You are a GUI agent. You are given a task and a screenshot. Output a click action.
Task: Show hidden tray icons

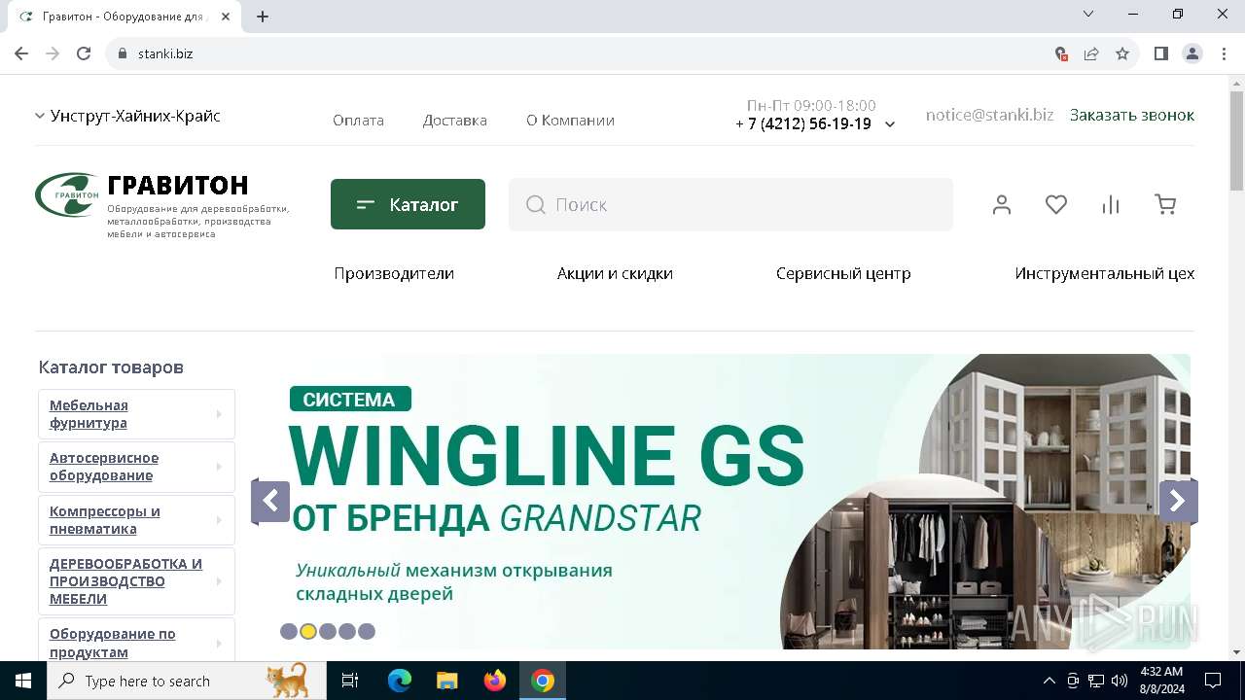[1049, 681]
